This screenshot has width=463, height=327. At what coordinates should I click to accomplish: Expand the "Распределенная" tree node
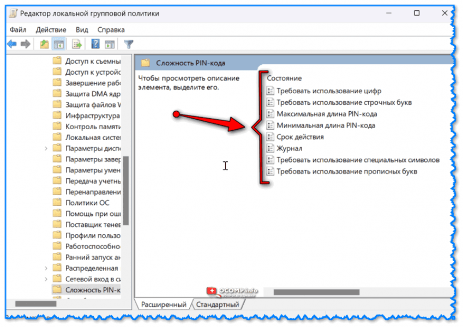click(x=46, y=268)
